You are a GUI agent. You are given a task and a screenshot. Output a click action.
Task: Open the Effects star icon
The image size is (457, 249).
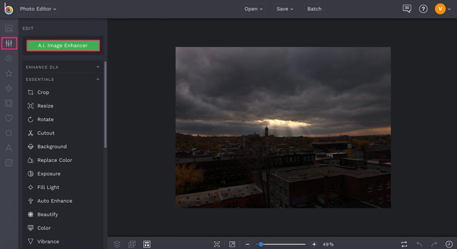click(9, 73)
